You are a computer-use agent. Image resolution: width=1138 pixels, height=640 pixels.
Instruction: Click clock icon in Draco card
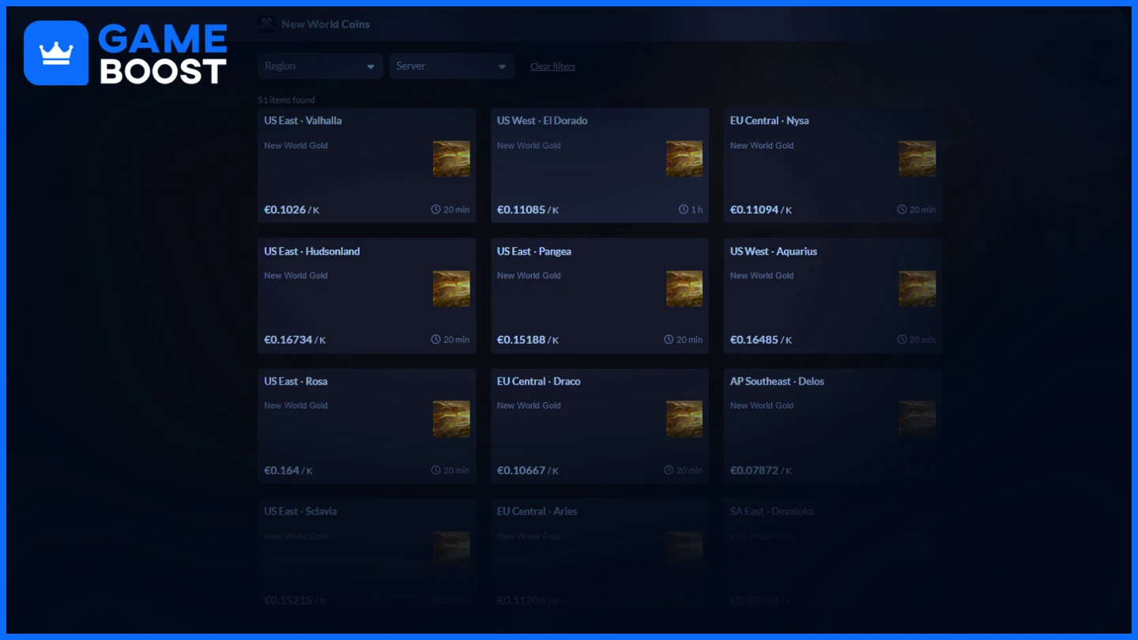coord(669,470)
